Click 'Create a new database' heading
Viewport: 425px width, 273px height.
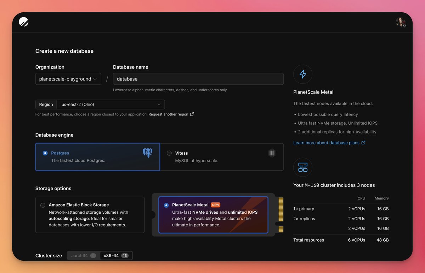click(x=64, y=51)
